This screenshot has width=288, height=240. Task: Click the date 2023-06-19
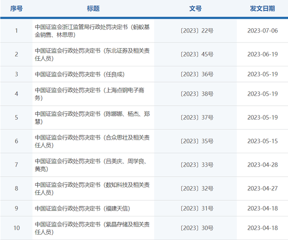coord(262,54)
